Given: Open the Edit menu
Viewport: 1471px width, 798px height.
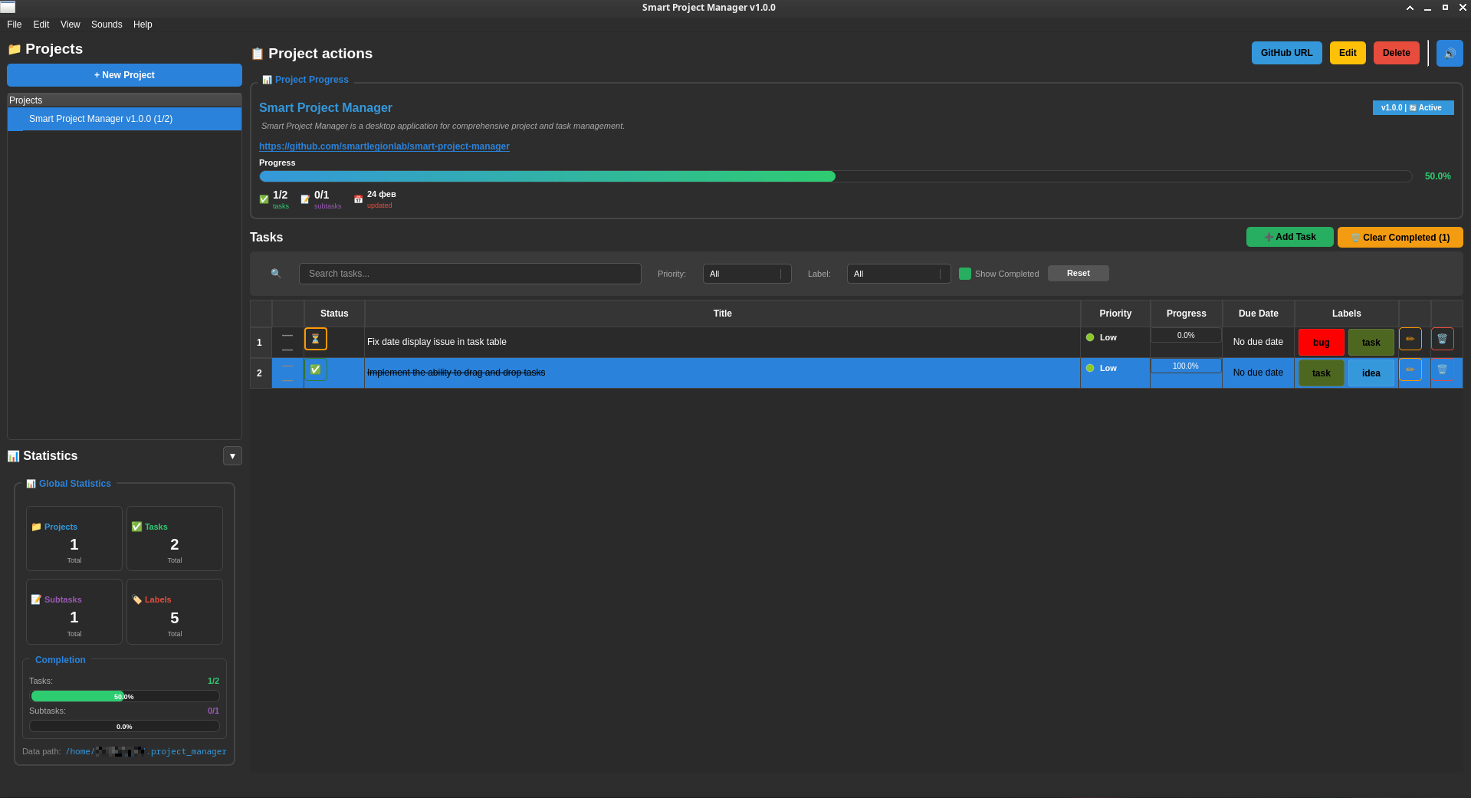Looking at the screenshot, I should pyautogui.click(x=41, y=25).
